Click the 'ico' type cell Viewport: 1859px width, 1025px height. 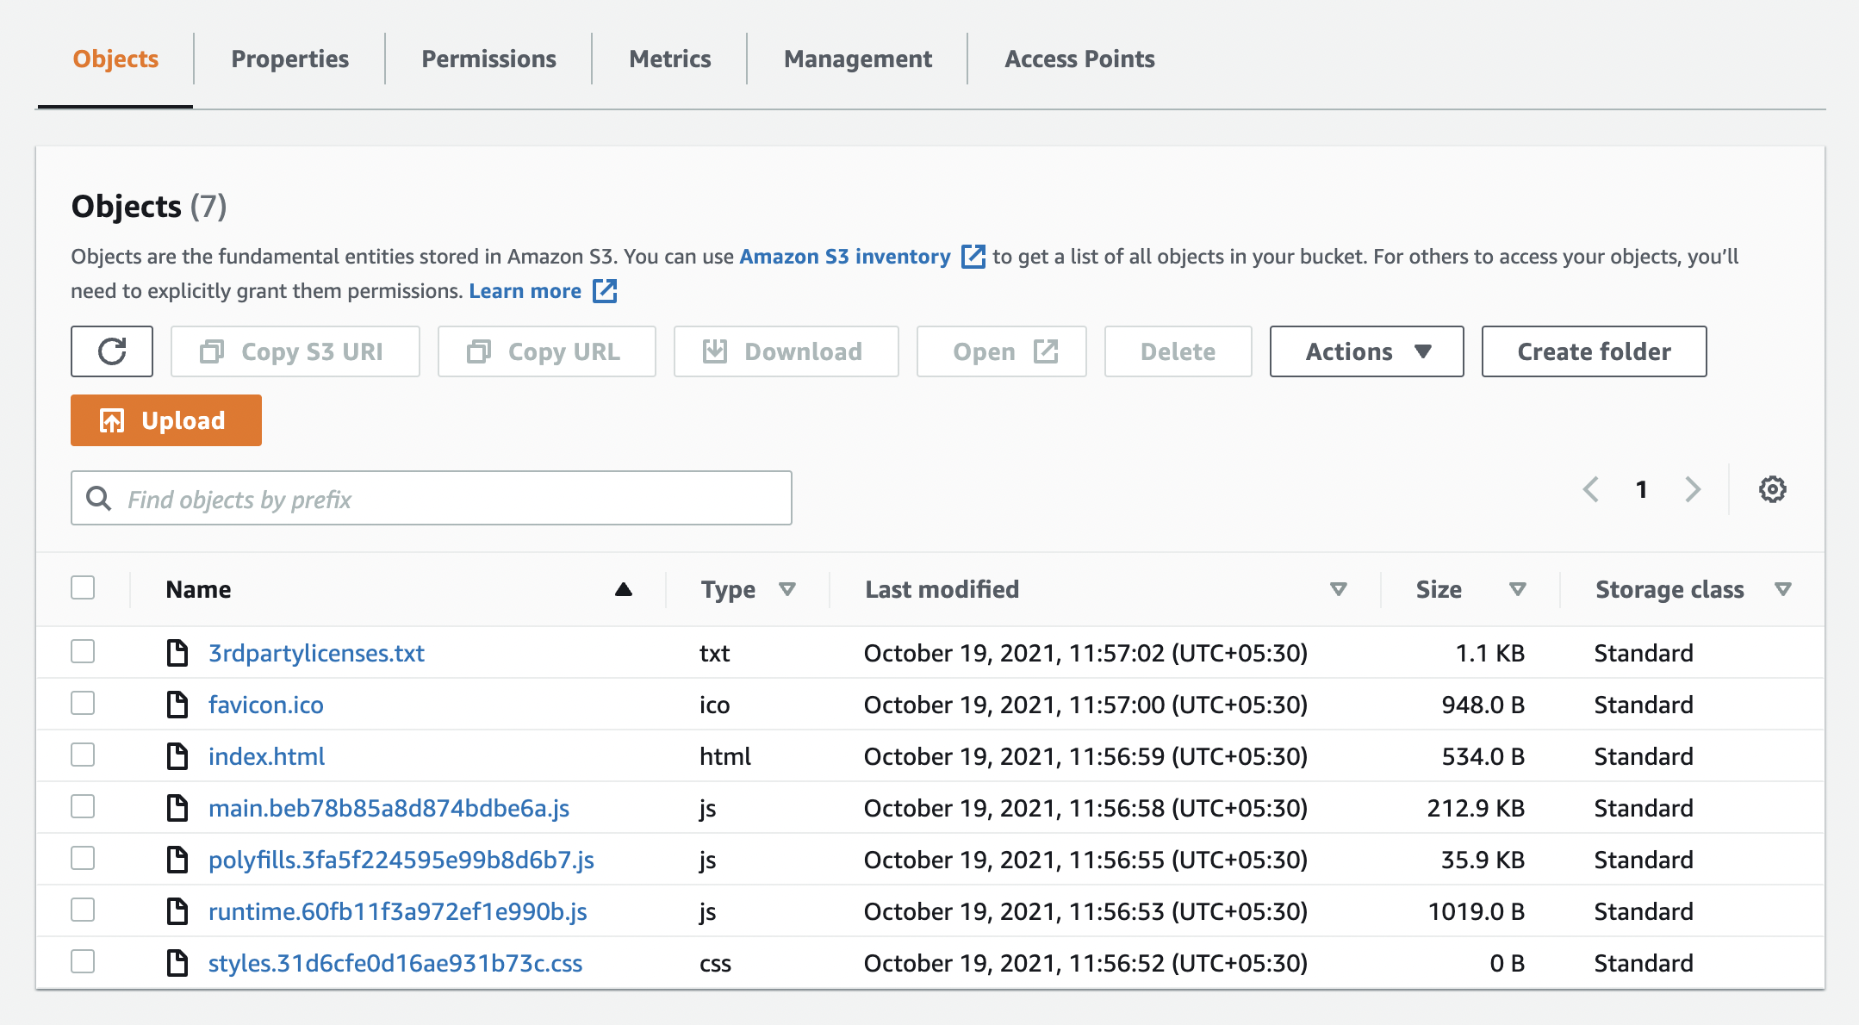[x=714, y=705]
